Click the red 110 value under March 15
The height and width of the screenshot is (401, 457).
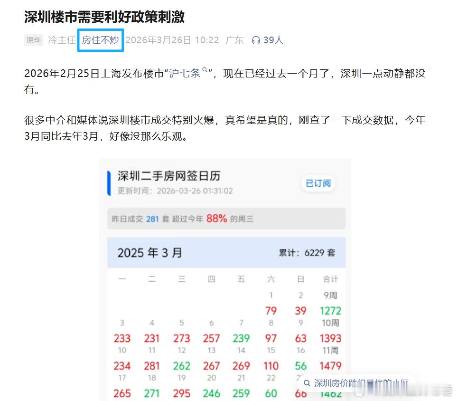270,366
